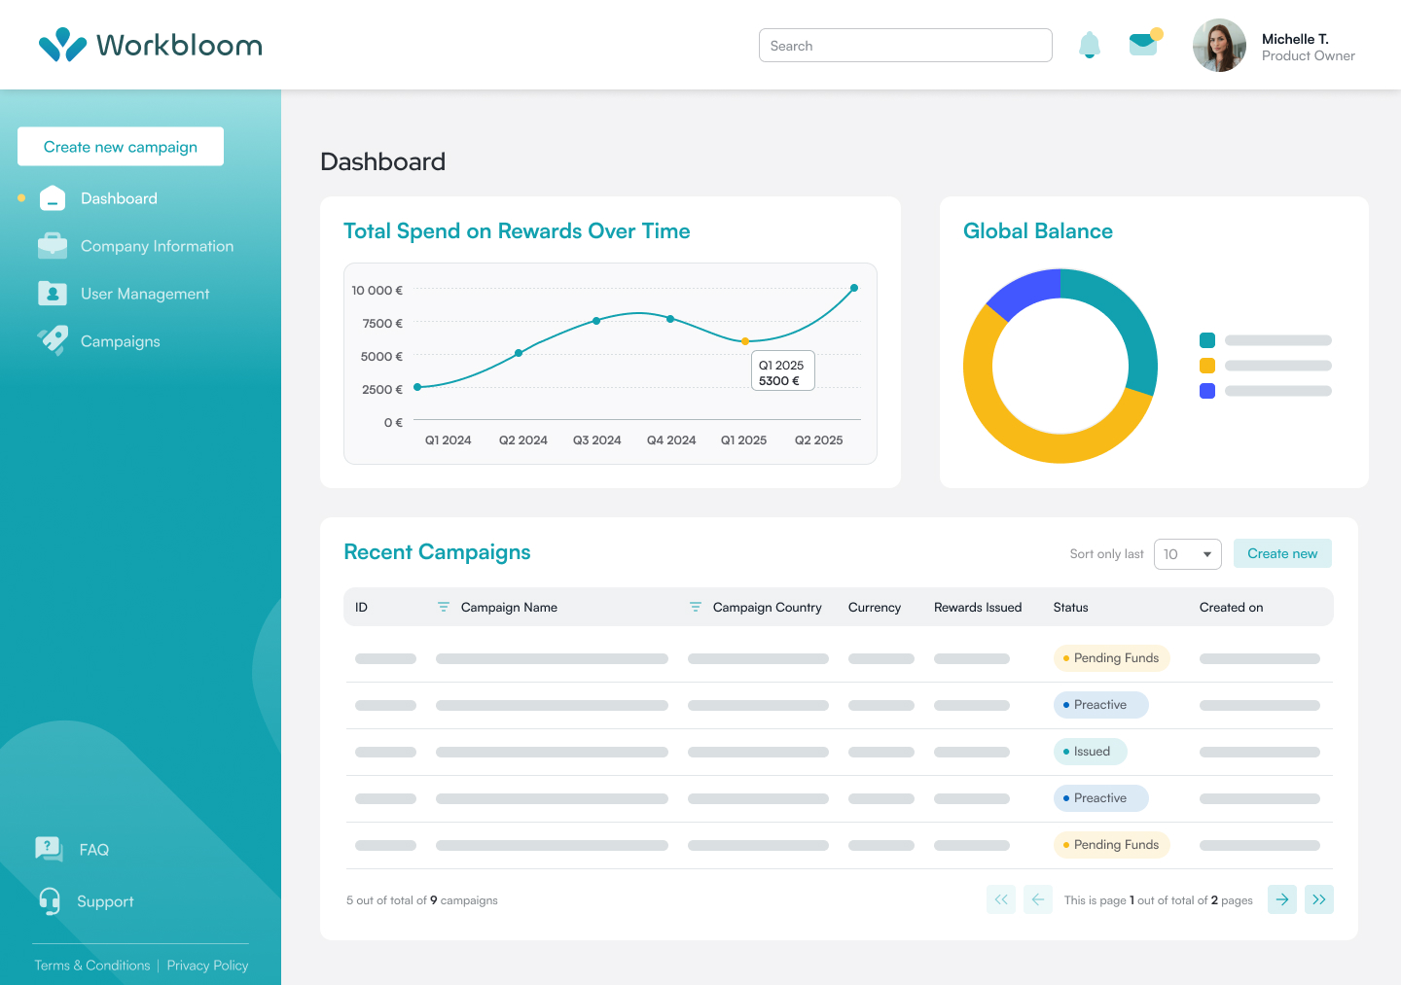Click the Campaigns rocket icon

pos(53,340)
